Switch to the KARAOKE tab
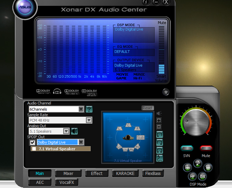 click(x=125, y=173)
